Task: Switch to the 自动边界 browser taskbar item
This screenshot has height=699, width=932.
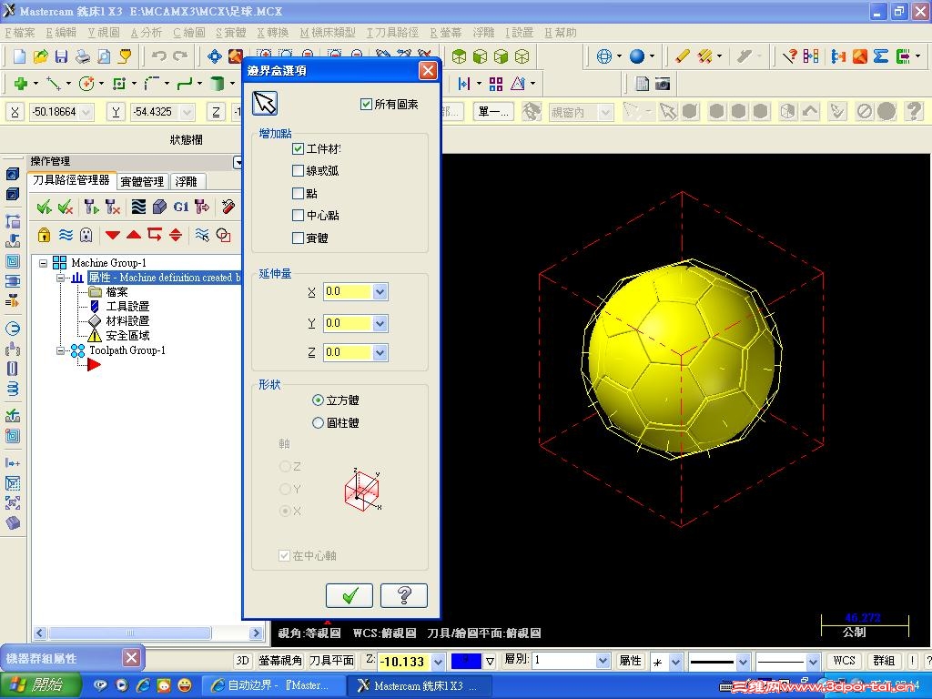Action: [x=272, y=685]
